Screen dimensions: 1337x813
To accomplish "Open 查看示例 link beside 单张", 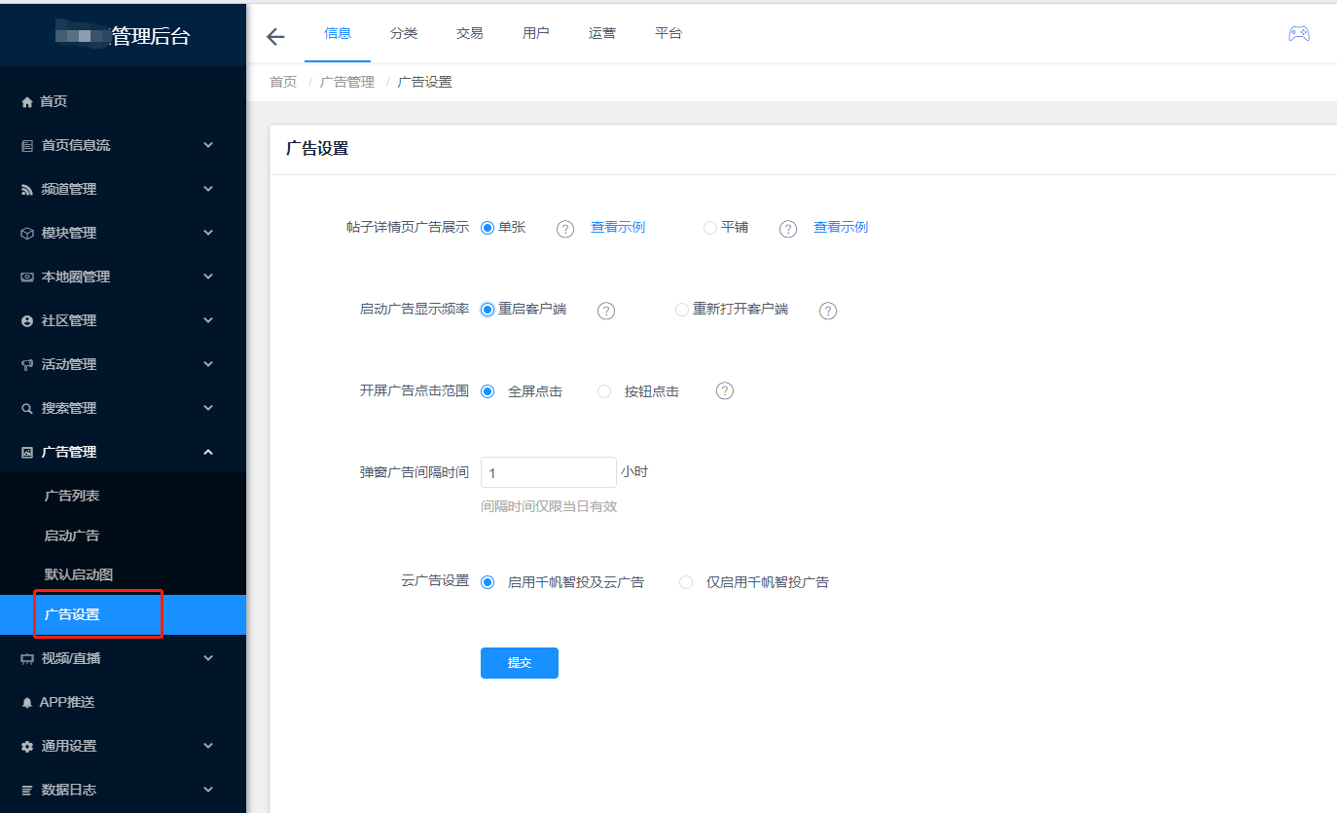I will point(618,227).
